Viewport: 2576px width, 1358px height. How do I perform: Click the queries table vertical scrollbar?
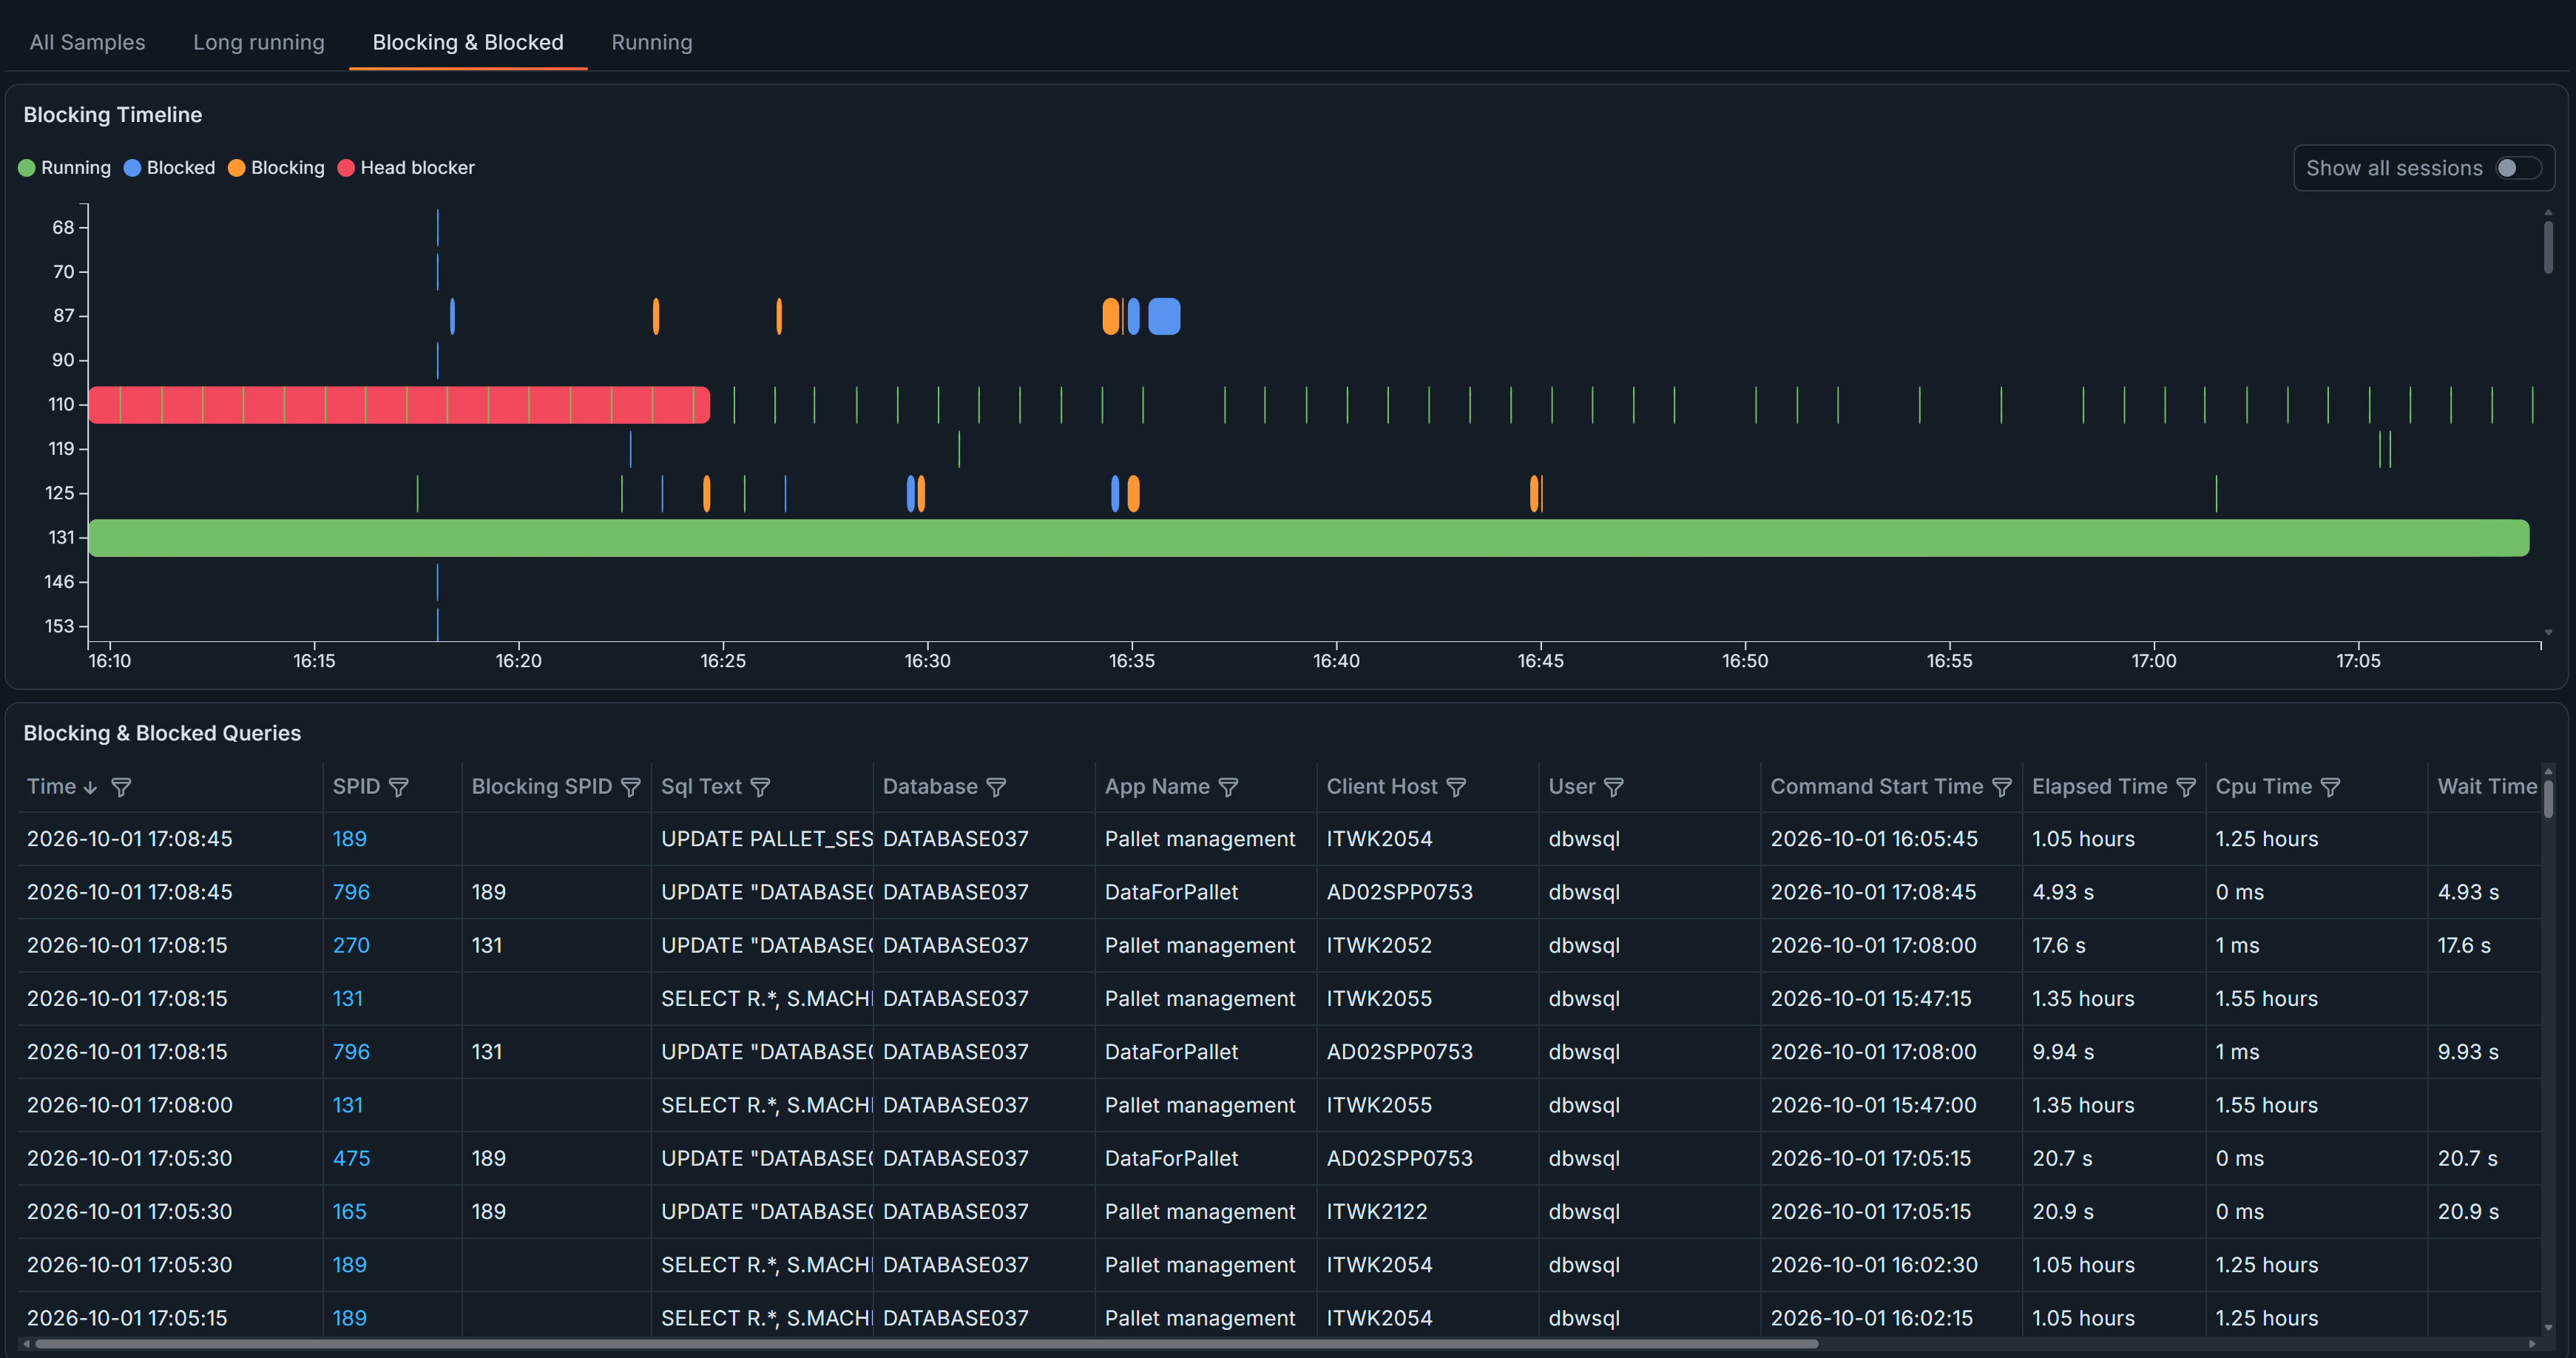coord(2548,798)
